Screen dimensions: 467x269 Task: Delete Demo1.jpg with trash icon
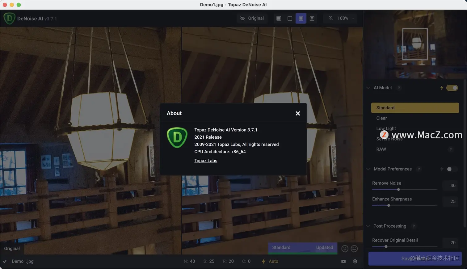coord(355,261)
